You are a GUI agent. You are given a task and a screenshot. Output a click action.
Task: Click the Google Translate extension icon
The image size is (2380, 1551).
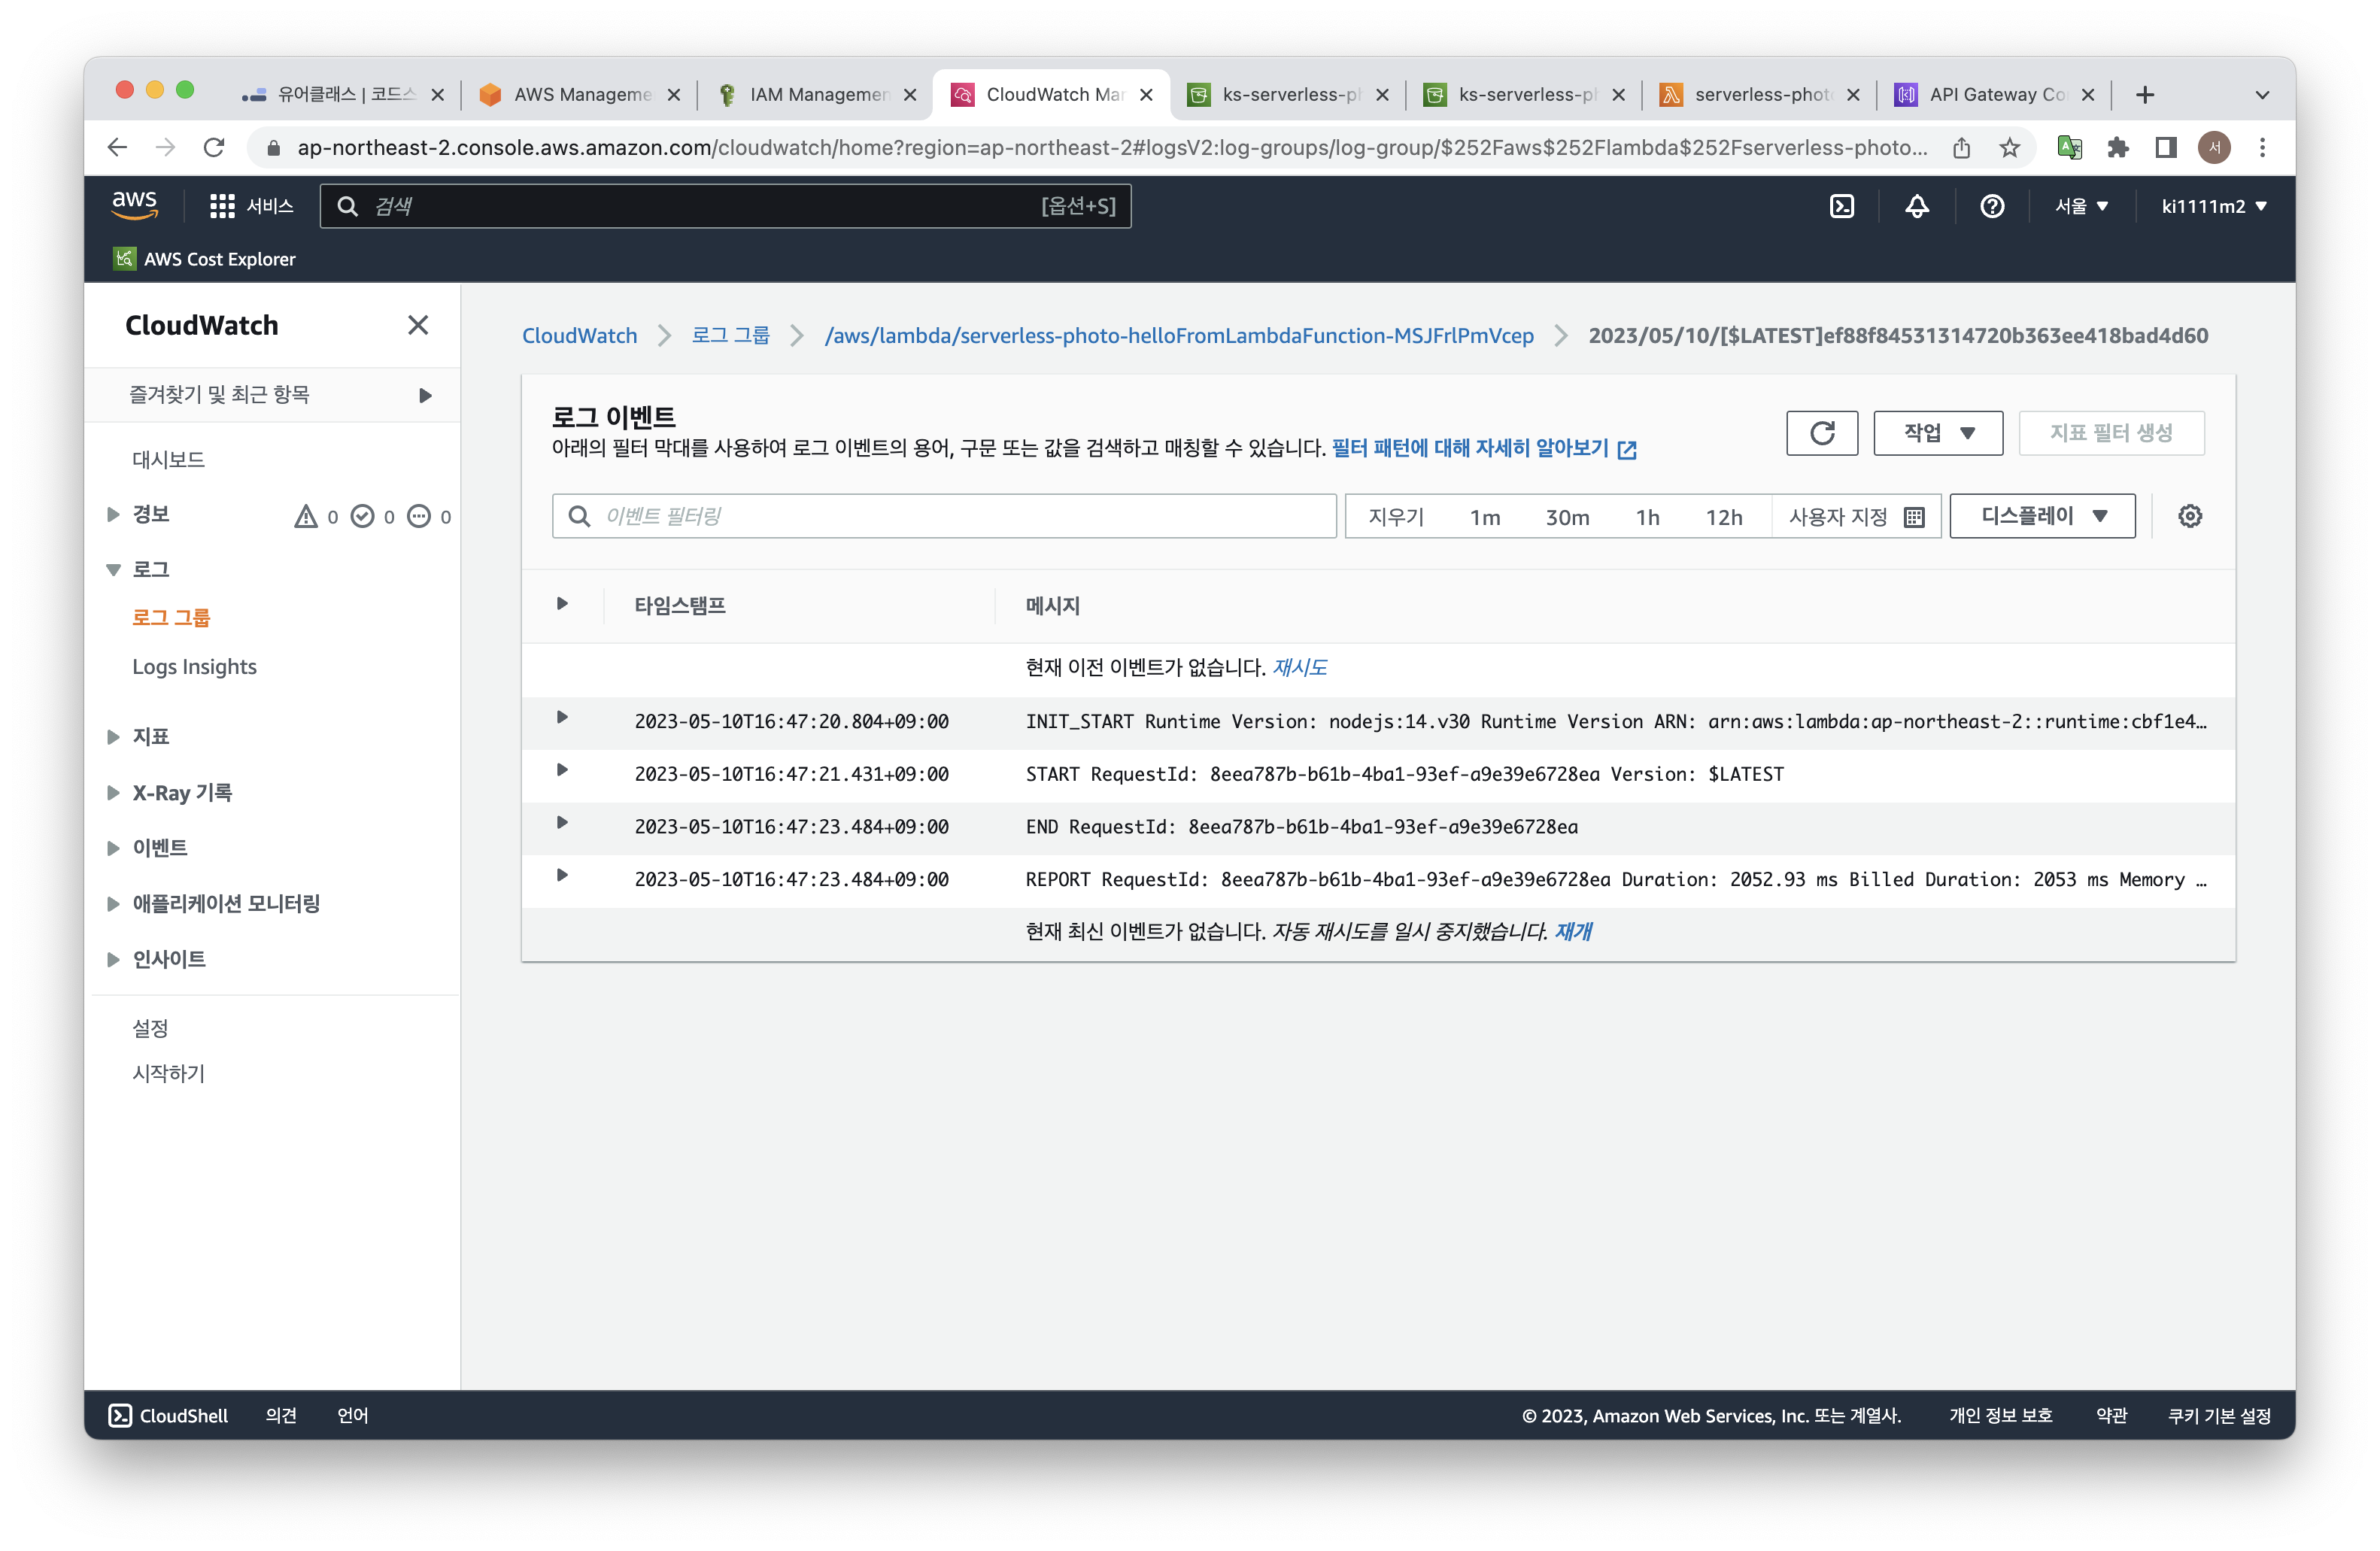(2069, 148)
